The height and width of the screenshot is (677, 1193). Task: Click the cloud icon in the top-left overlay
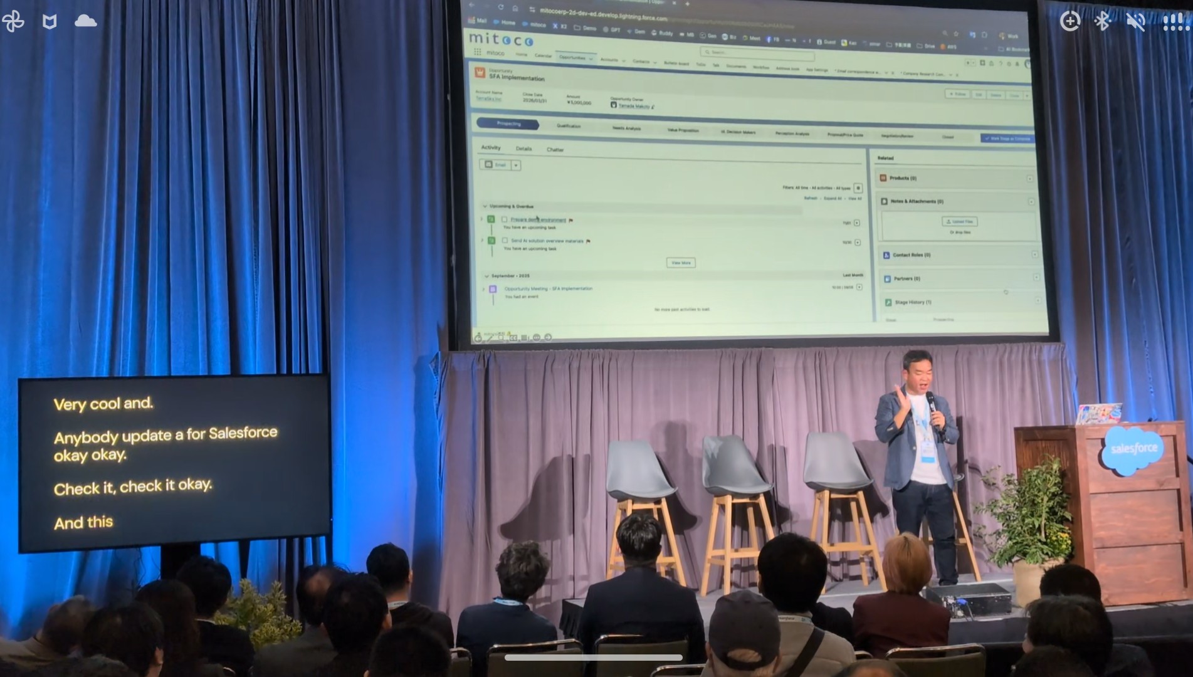85,21
